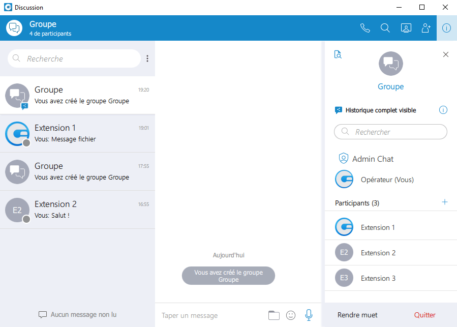Viewport: 457px width, 327px height.
Task: Select participant Extension 3 in info panel
Action: tap(391, 278)
